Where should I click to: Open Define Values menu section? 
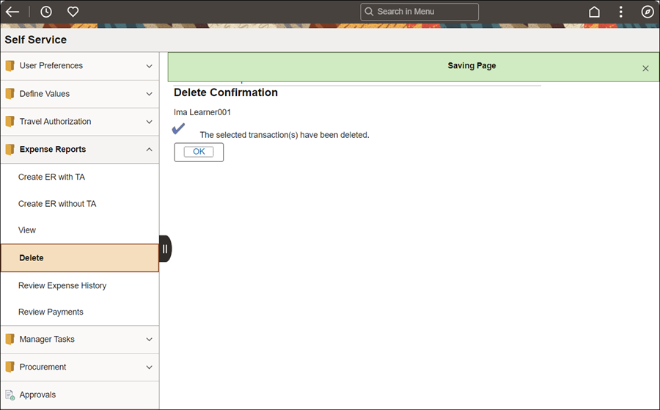tap(79, 93)
